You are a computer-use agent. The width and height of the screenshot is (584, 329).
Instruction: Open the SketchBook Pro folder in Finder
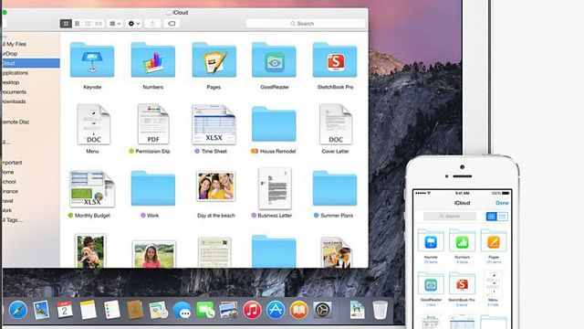tap(335, 60)
